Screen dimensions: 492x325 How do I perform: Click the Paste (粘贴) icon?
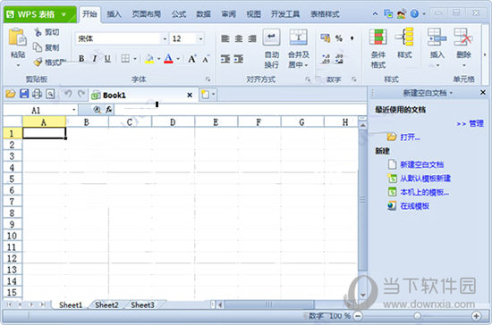tap(17, 37)
